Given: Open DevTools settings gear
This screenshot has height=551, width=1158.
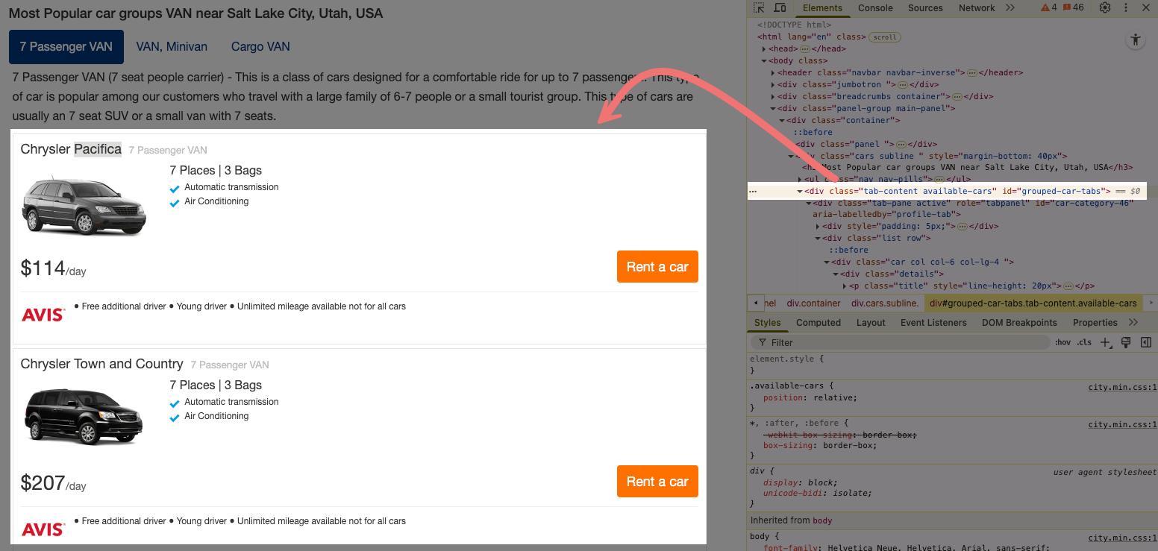Looking at the screenshot, I should [1105, 8].
